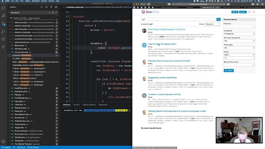Click the Advanced Search Submit button
The width and height of the screenshot is (265, 149).
(x=229, y=70)
